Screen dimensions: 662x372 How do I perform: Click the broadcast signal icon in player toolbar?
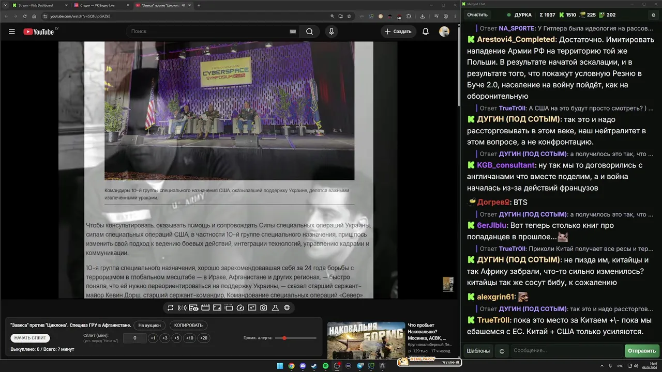pyautogui.click(x=182, y=308)
